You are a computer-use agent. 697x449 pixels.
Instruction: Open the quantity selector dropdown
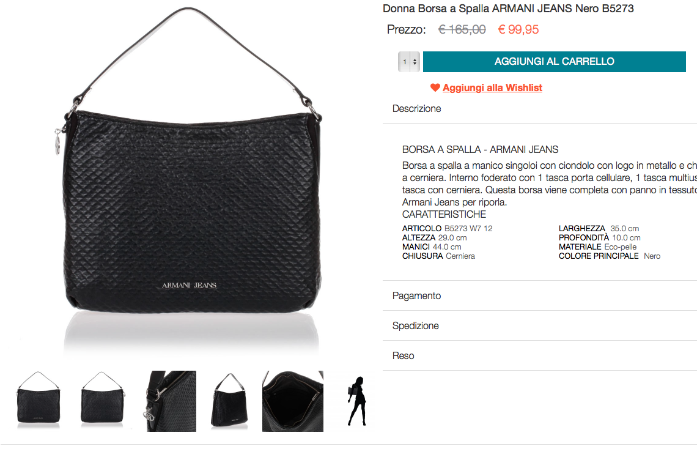click(409, 62)
